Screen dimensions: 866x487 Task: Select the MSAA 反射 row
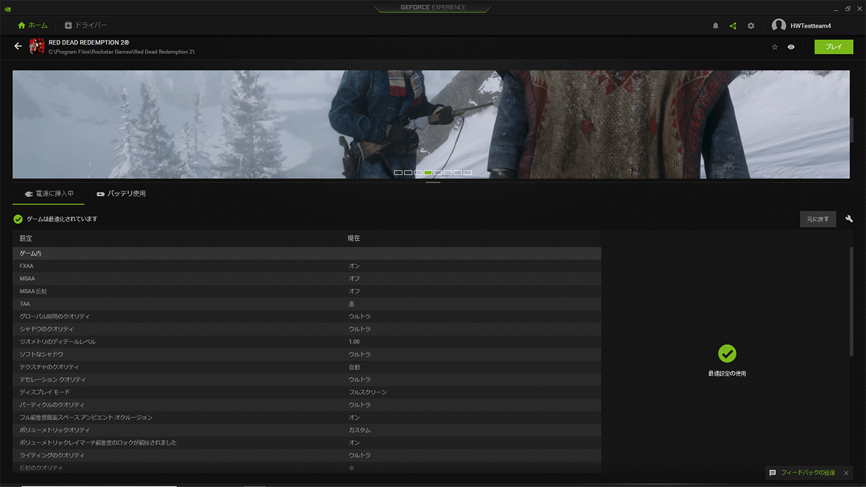(x=306, y=291)
